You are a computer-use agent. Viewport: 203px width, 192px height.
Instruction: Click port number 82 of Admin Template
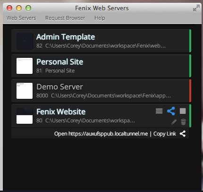39,46
